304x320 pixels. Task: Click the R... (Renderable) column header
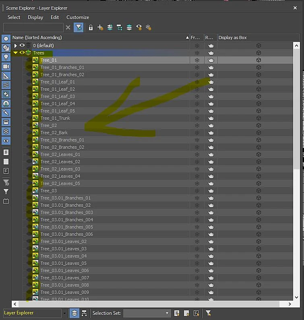211,37
